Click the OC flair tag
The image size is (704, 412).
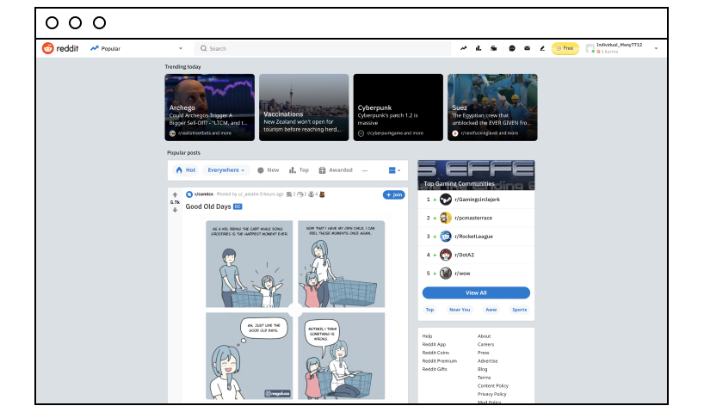tap(238, 206)
